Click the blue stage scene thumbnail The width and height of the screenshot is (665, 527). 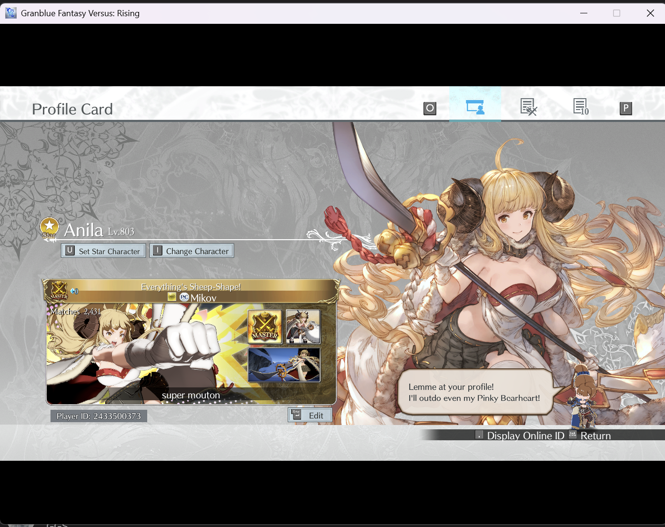click(284, 365)
